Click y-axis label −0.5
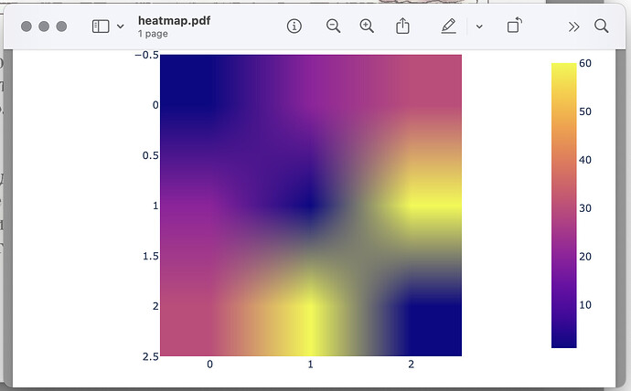 (147, 55)
